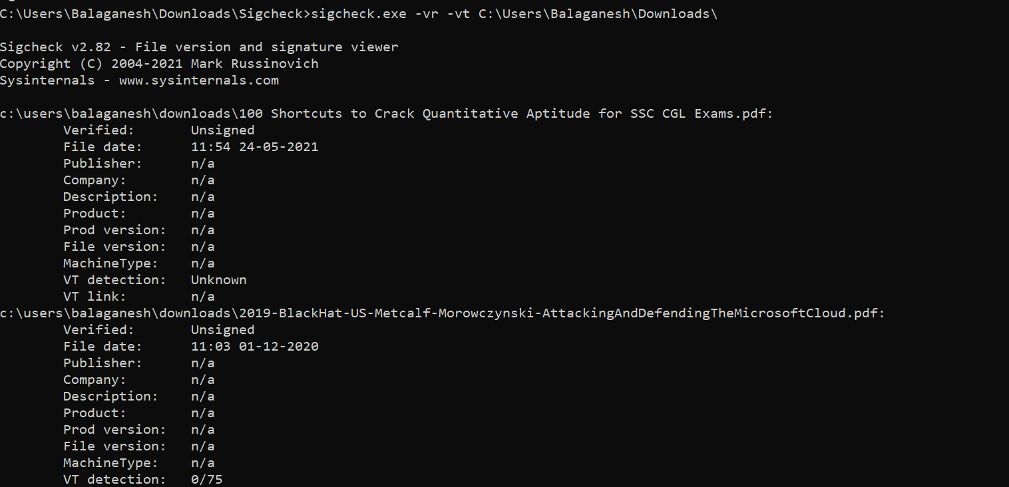Click the file date 11:54 24-05-2021
This screenshot has height=487, width=1009.
coord(255,147)
